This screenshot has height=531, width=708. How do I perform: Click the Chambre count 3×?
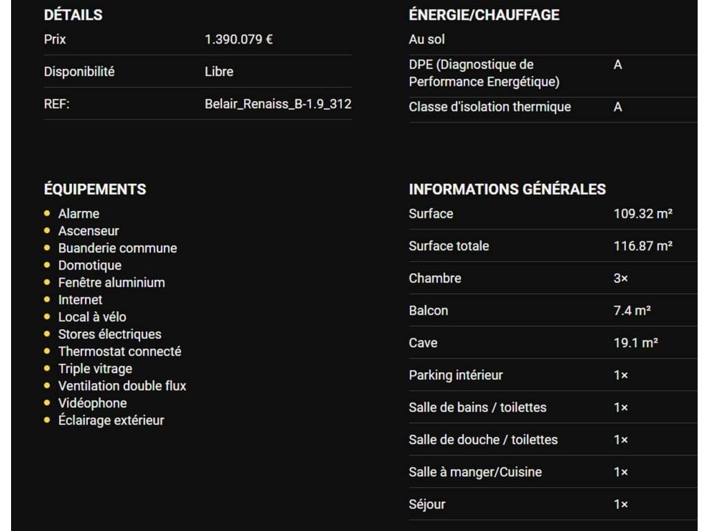tap(620, 279)
